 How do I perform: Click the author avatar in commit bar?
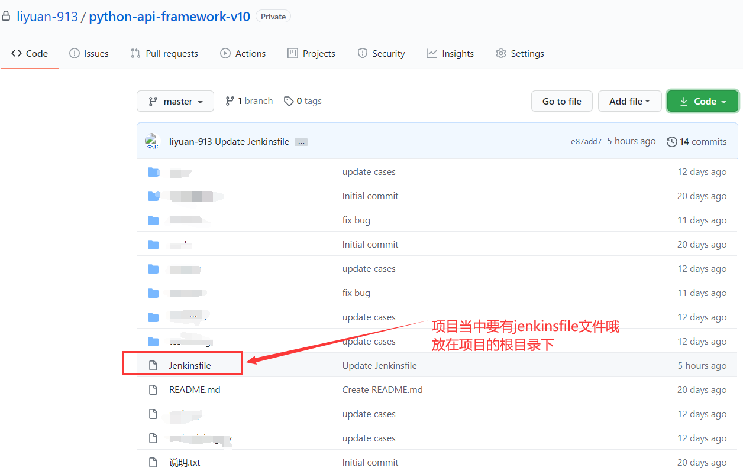(153, 141)
